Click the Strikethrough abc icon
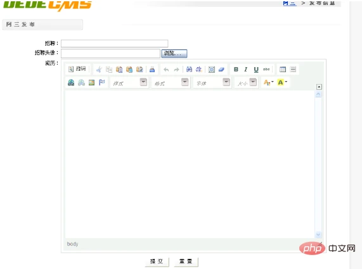 click(266, 69)
